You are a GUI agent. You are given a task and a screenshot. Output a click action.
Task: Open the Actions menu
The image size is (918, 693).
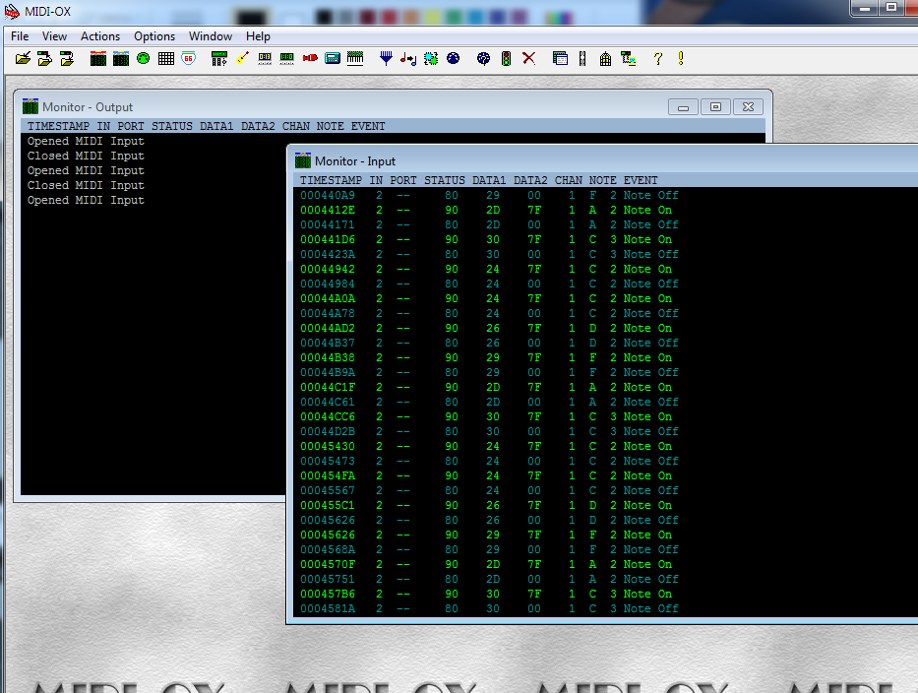100,36
